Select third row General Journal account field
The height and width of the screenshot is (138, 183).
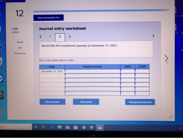pos(92,80)
